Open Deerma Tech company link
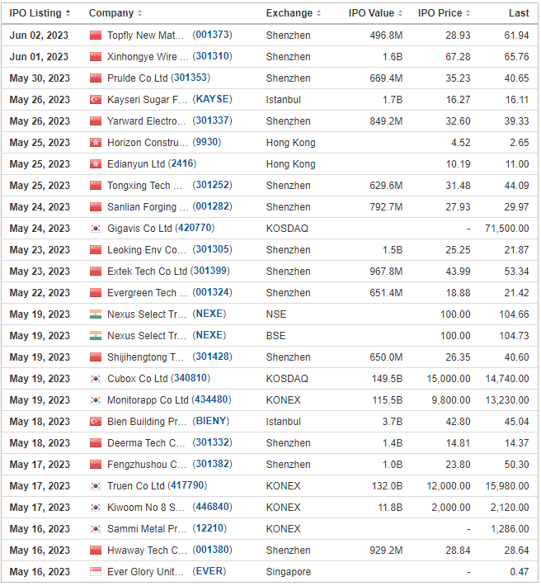Screen dimensions: 541x586 coord(146,443)
